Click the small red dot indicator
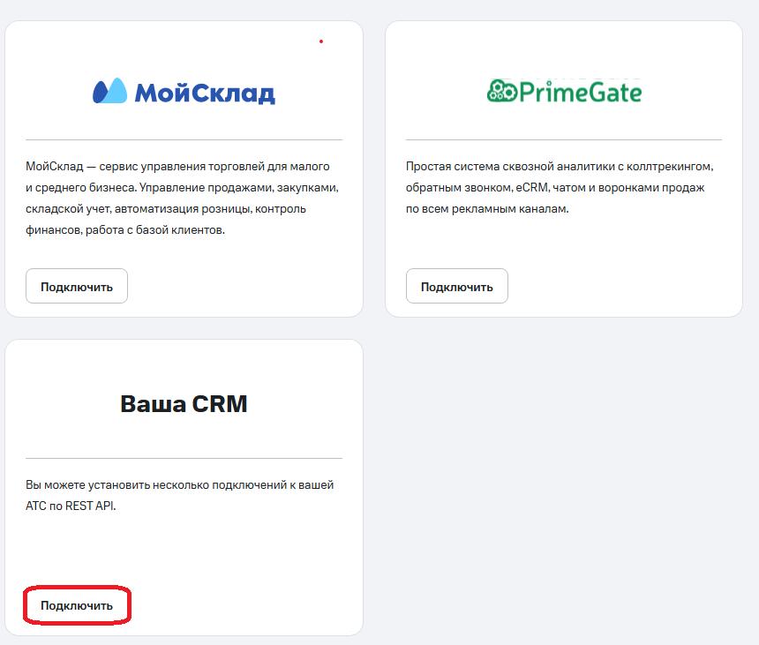The height and width of the screenshot is (645, 759). pos(321,41)
